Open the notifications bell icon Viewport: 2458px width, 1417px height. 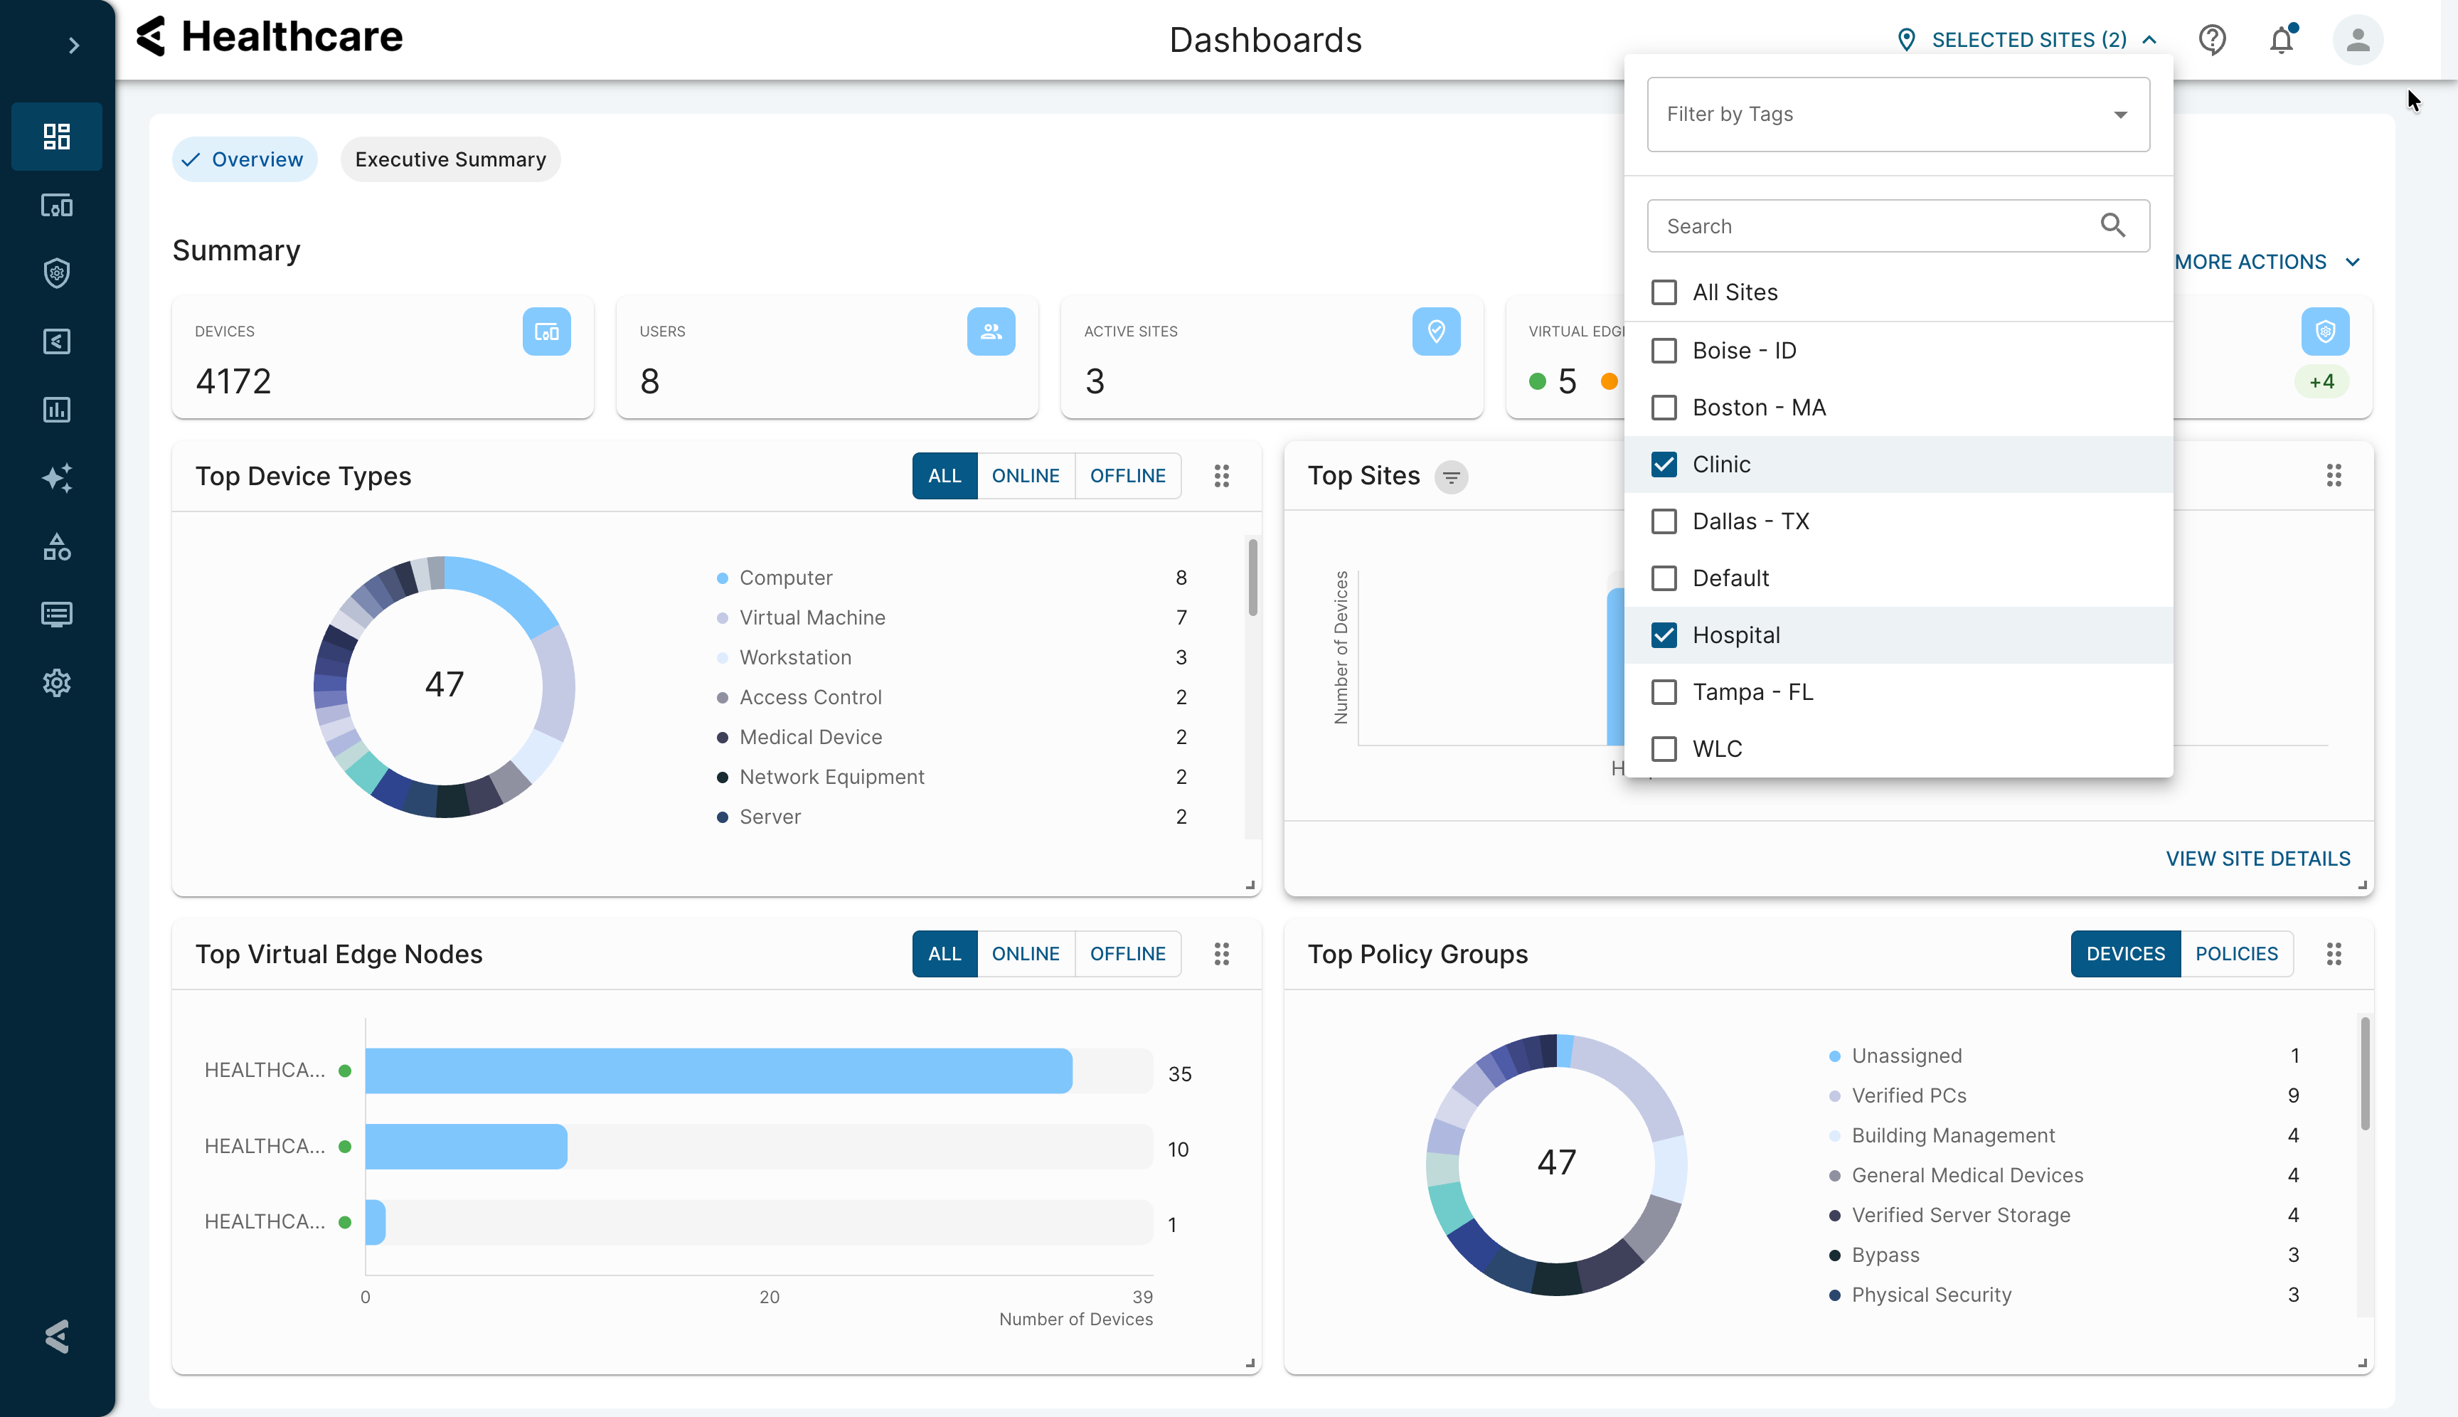coord(2281,40)
